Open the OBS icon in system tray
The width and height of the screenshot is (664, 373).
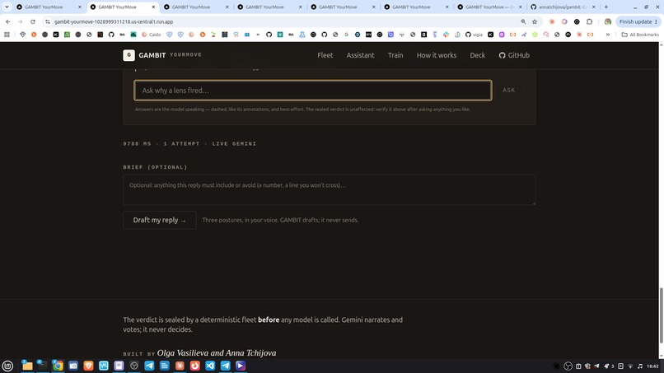click(568, 366)
